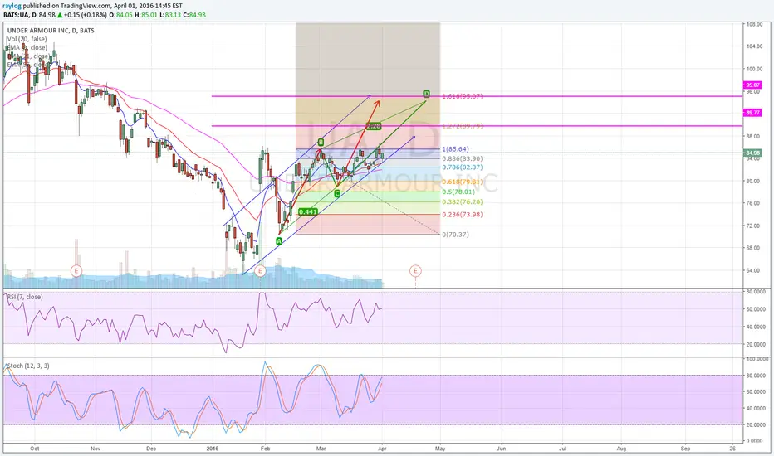This screenshot has width=774, height=456.
Task: Click the magenta 89.77 price axis label
Action: 753,113
